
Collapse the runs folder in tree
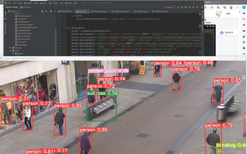(x=10, y=51)
